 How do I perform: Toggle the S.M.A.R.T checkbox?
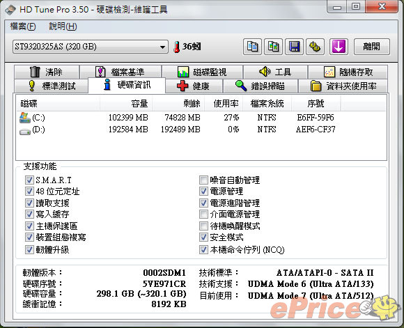[29, 180]
